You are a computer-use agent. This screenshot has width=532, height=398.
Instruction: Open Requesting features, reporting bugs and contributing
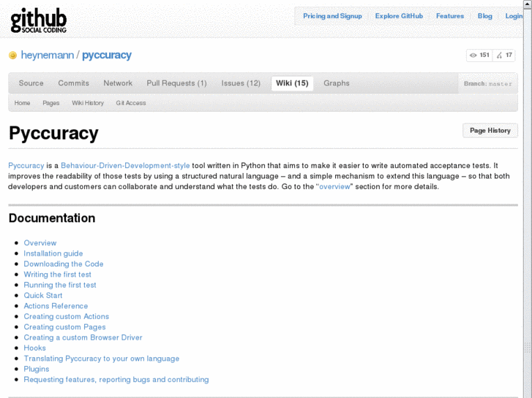[116, 379]
